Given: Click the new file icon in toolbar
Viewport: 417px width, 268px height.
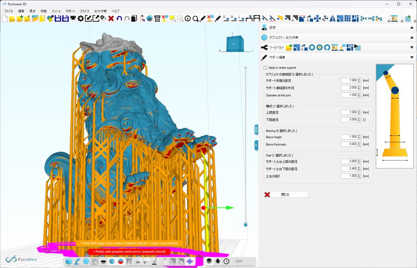Looking at the screenshot, I should click(5, 18).
